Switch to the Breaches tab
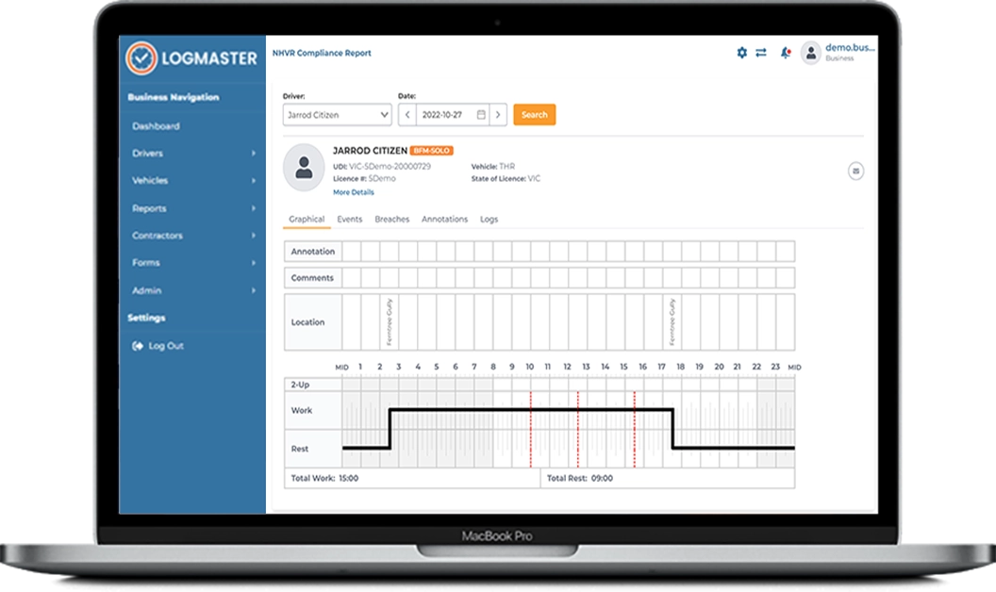The height and width of the screenshot is (592, 996). pyautogui.click(x=390, y=219)
